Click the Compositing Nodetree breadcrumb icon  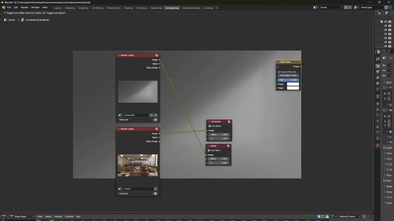coord(23,20)
